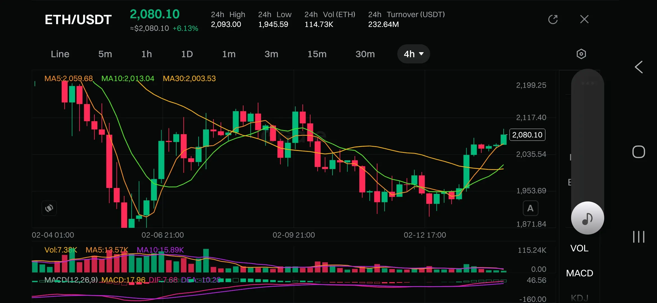Select the 5m timeframe

coord(105,54)
